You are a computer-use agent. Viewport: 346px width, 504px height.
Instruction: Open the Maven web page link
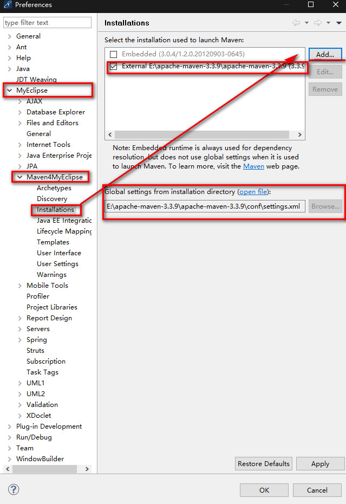pos(253,166)
